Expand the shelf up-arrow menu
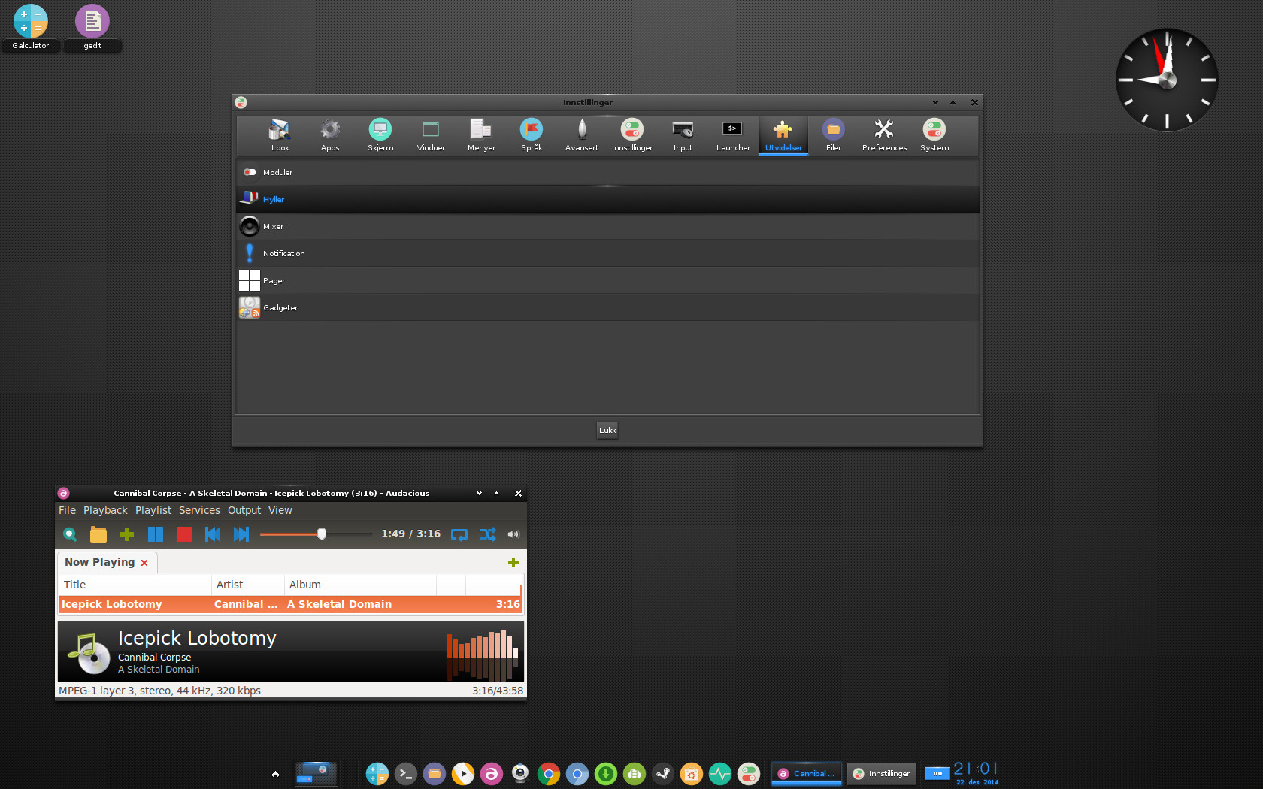1263x789 pixels. [x=276, y=774]
